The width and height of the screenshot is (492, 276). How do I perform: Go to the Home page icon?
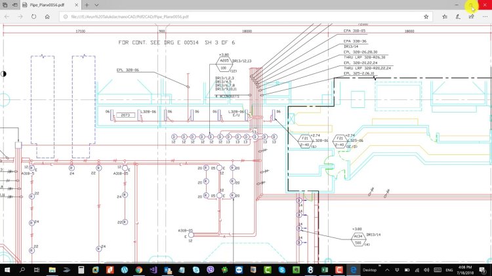click(x=47, y=16)
